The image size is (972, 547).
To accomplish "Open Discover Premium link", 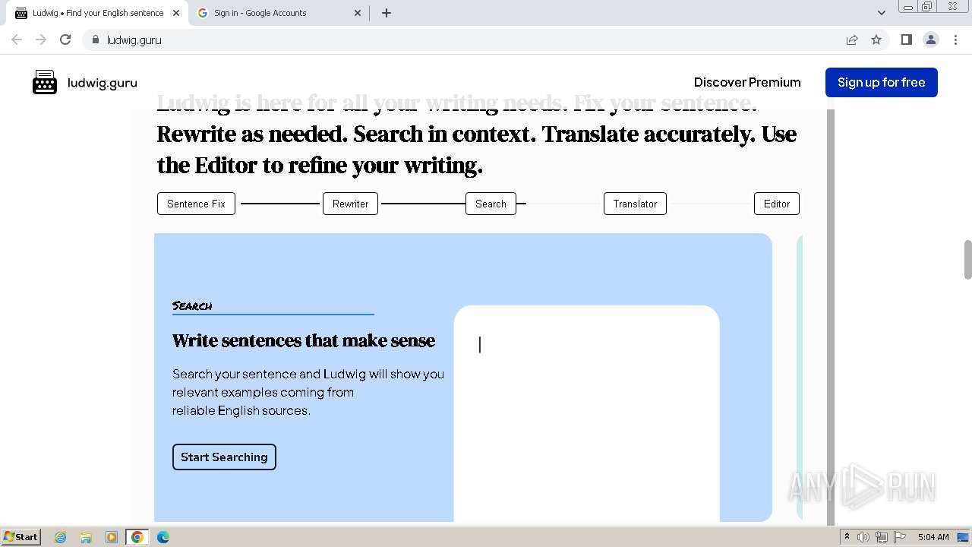I will 747,82.
